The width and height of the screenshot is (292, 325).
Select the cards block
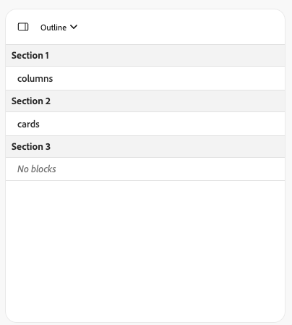[145, 124]
